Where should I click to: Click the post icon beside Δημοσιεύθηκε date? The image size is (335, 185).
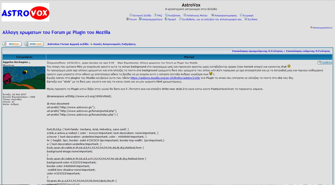(x=48, y=63)
